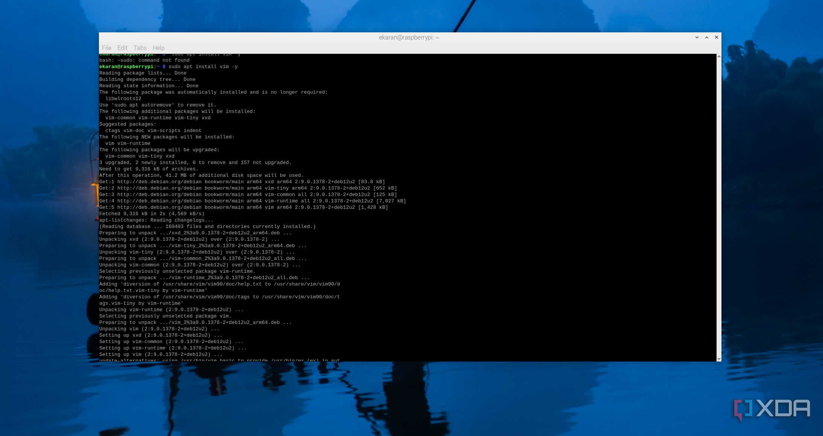Screen dimensions: 823x436
Task: Click the scrollbar down arrow
Action: click(719, 359)
